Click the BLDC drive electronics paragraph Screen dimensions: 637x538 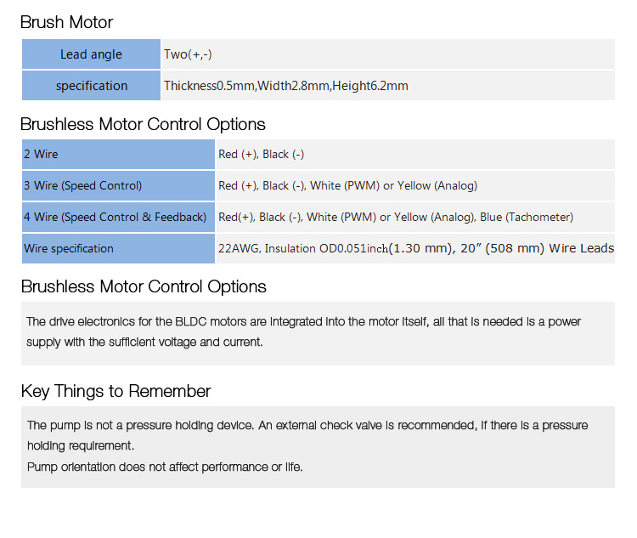coord(303,331)
